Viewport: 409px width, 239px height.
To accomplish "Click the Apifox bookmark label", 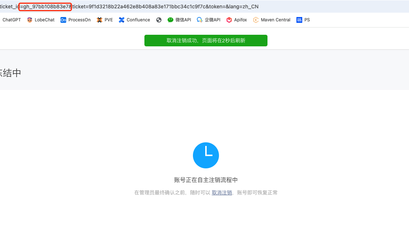I will [240, 20].
